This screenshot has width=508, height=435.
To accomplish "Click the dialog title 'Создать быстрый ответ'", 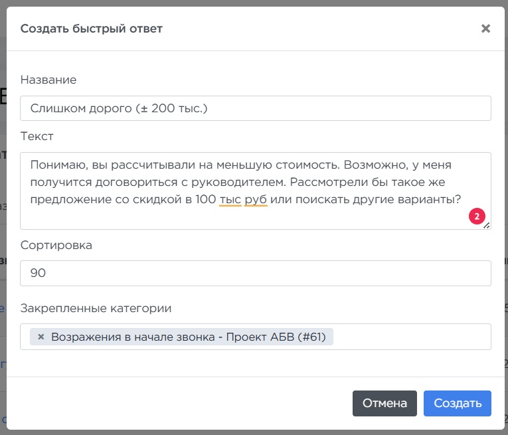I will point(92,29).
